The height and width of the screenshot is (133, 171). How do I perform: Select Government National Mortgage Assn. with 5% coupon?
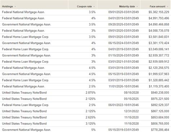(x=26, y=130)
